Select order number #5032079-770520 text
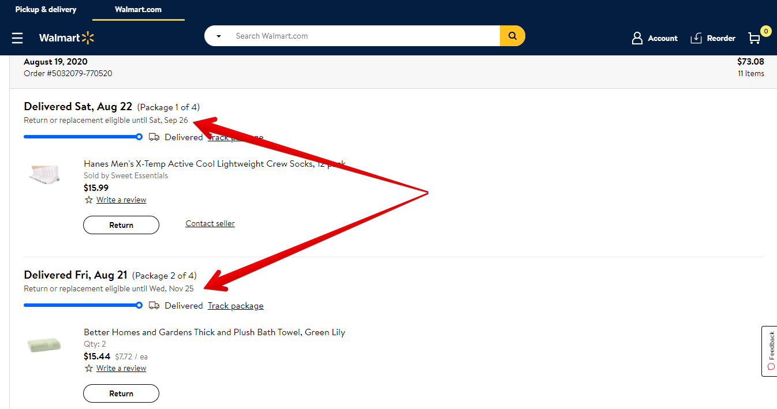The height and width of the screenshot is (409, 777). click(68, 73)
